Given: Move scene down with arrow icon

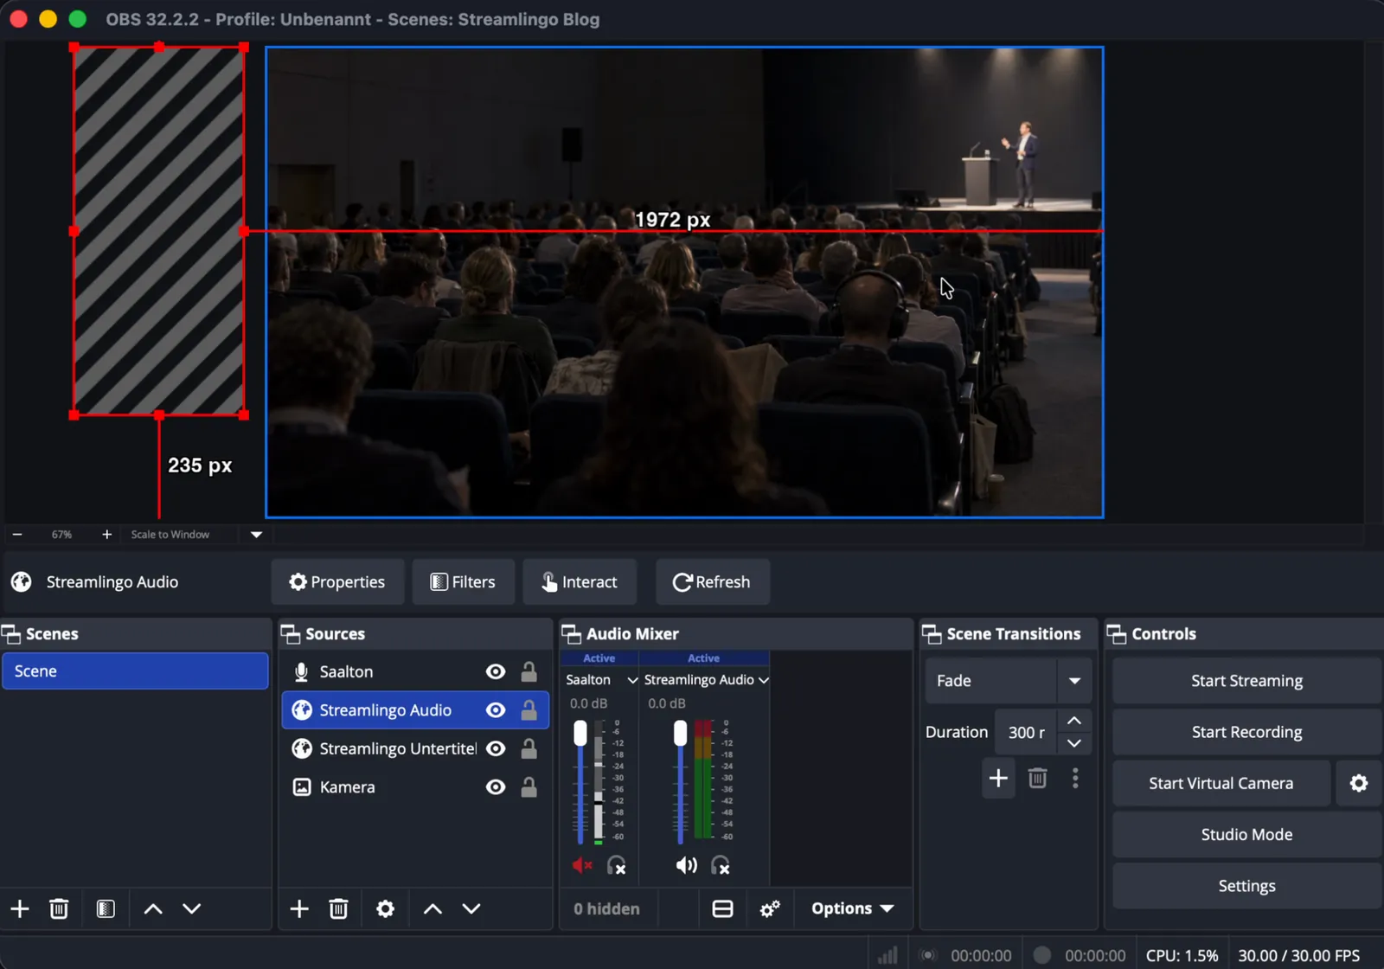Looking at the screenshot, I should (x=192, y=908).
